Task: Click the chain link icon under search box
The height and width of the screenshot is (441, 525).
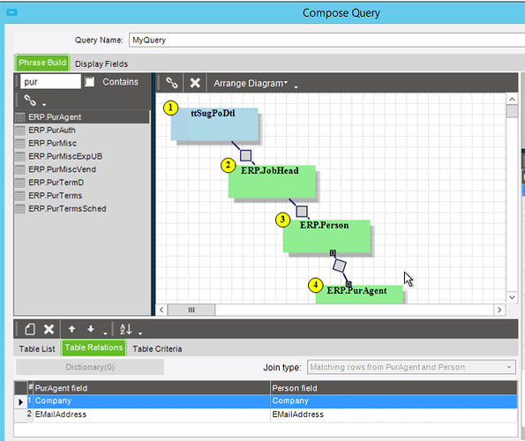Action: click(30, 100)
